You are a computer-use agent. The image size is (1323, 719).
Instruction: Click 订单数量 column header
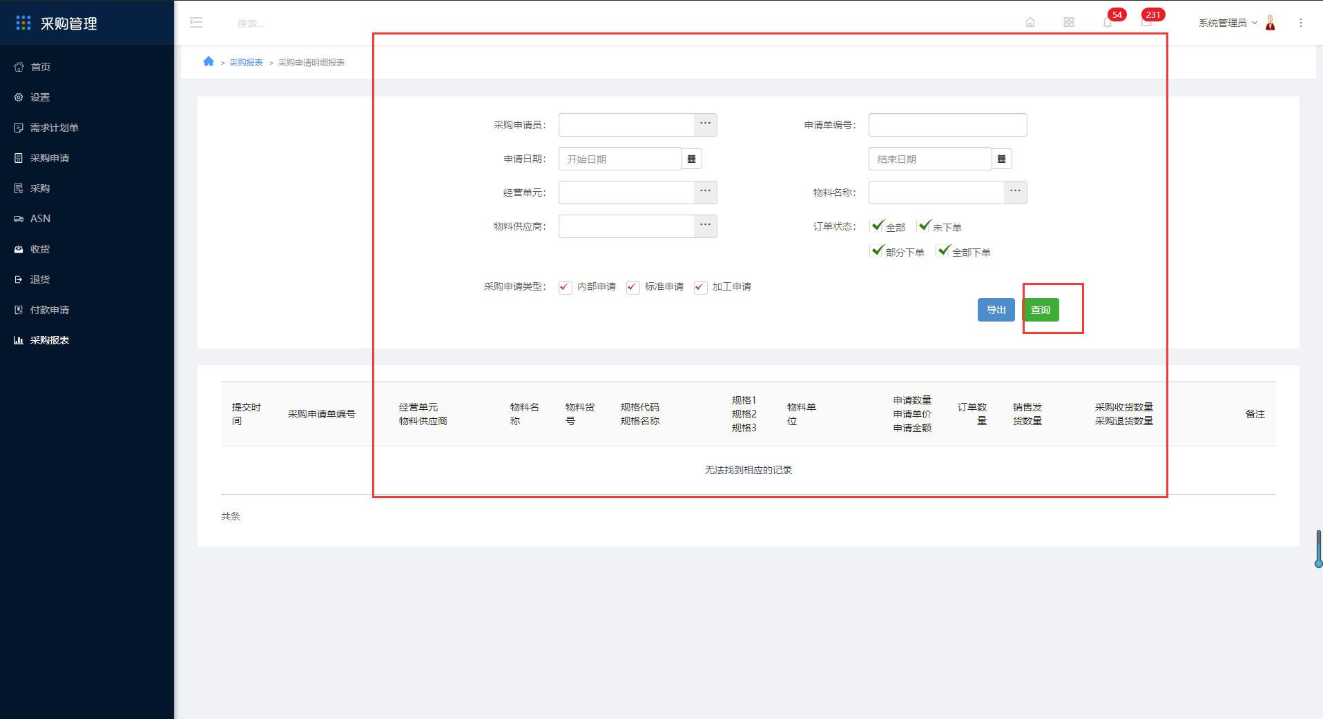tap(972, 414)
